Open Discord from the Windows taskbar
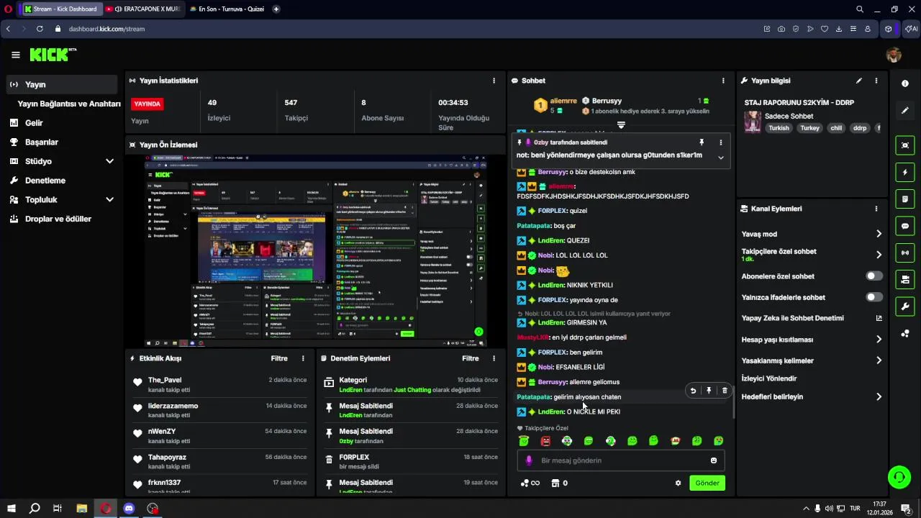This screenshot has width=921, height=518. click(x=129, y=509)
